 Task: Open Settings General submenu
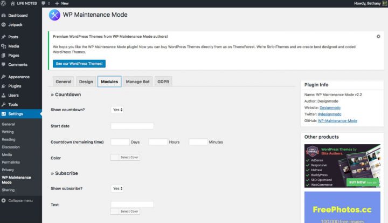pos(8,124)
